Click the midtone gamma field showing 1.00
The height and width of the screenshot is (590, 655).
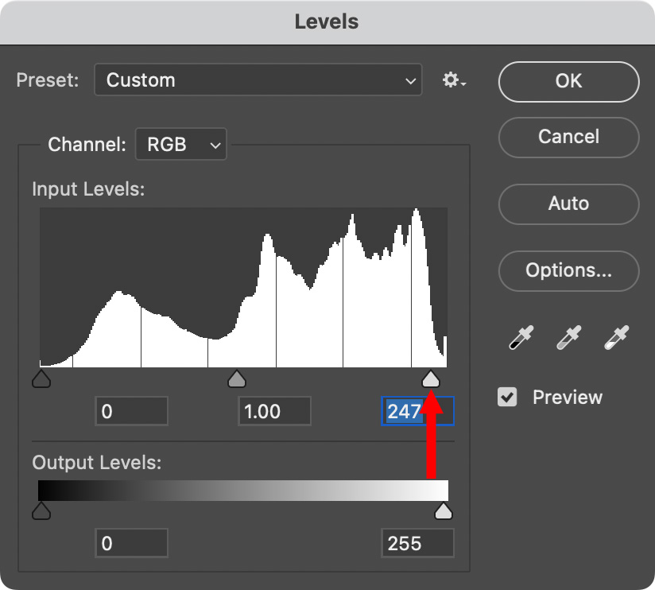click(274, 411)
